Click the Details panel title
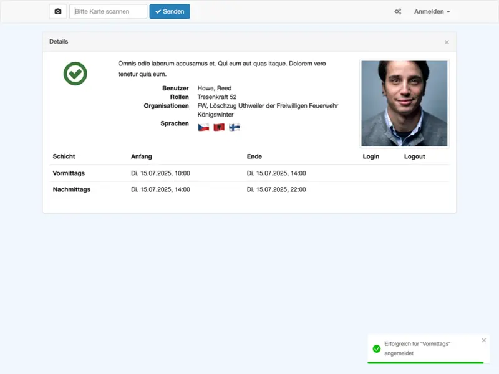 [59, 42]
